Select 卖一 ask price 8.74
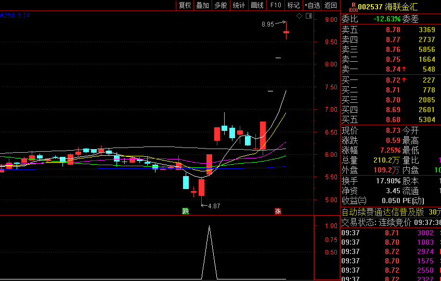This screenshot has height=281, width=441. click(x=393, y=69)
